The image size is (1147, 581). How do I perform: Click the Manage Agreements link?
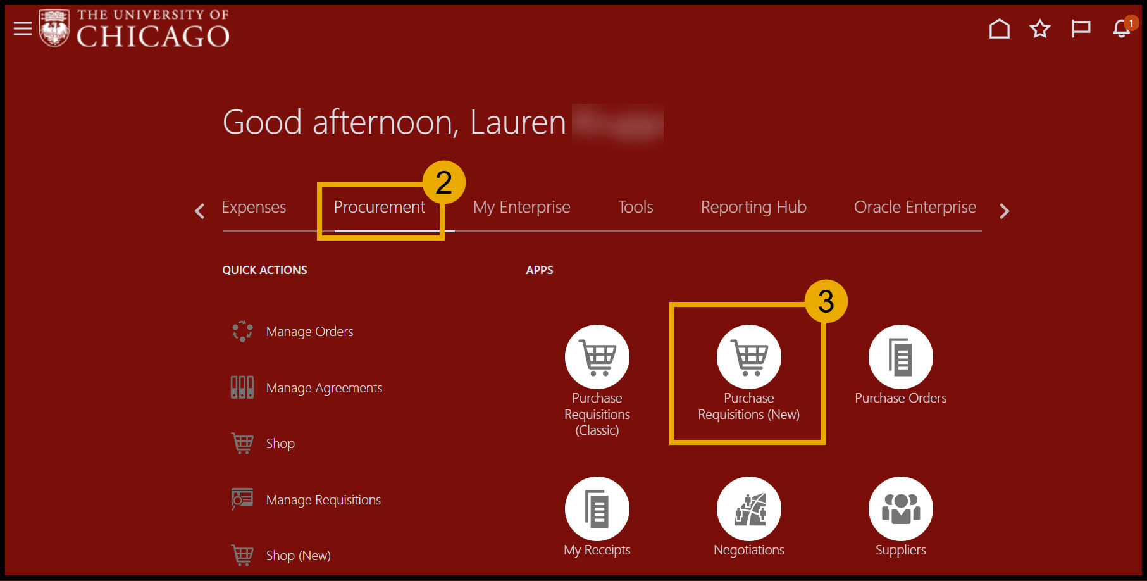325,388
